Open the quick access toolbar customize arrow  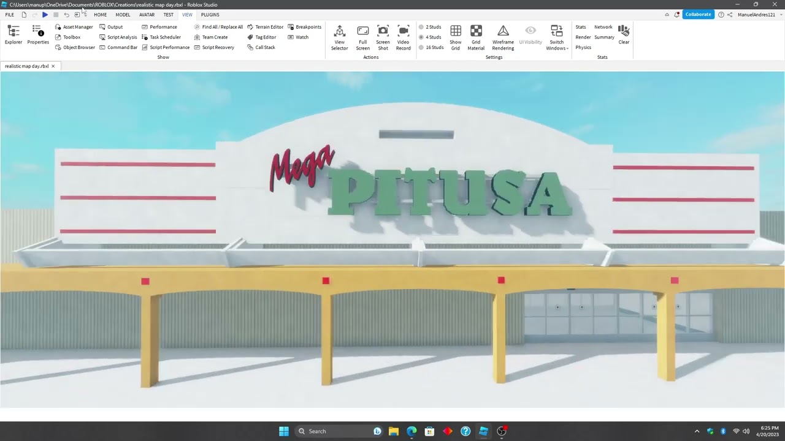coord(85,15)
